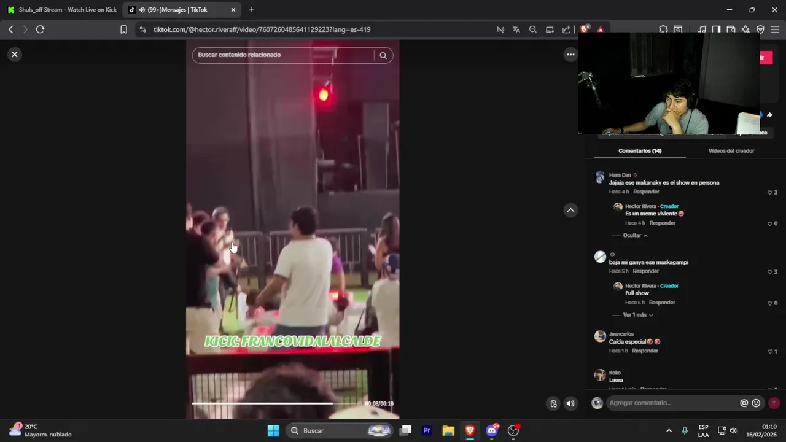Image resolution: width=786 pixels, height=442 pixels.
Task: Open Discord from the taskbar
Action: point(491,430)
